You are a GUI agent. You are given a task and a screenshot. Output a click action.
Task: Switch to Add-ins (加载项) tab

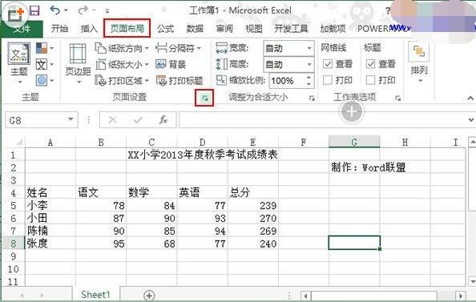coord(333,29)
